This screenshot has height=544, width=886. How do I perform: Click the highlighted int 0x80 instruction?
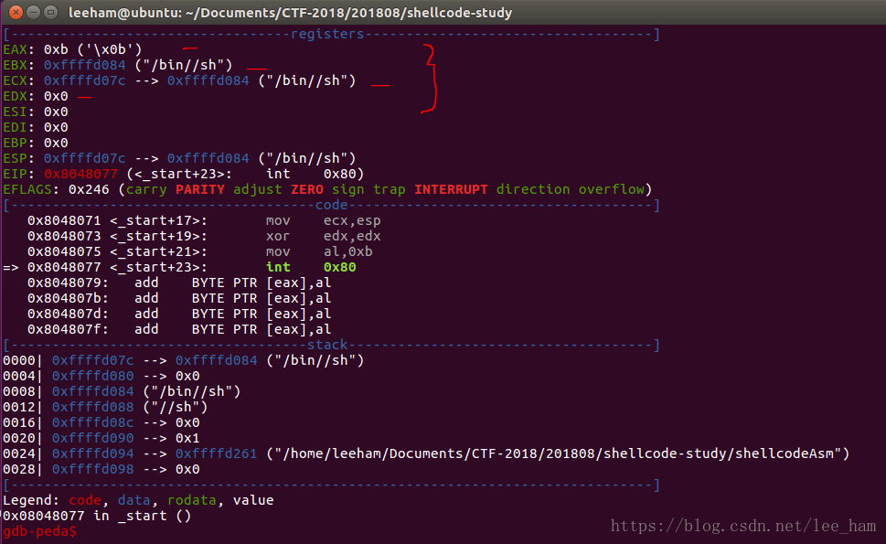[311, 267]
